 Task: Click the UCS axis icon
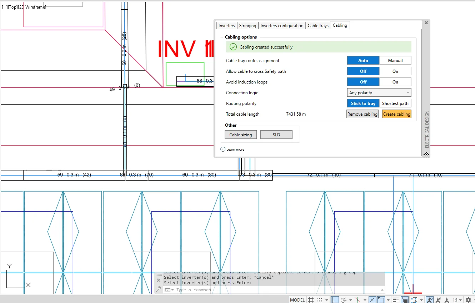19,276
